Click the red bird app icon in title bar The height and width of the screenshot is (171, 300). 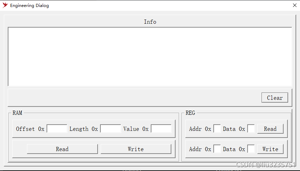tap(5, 5)
